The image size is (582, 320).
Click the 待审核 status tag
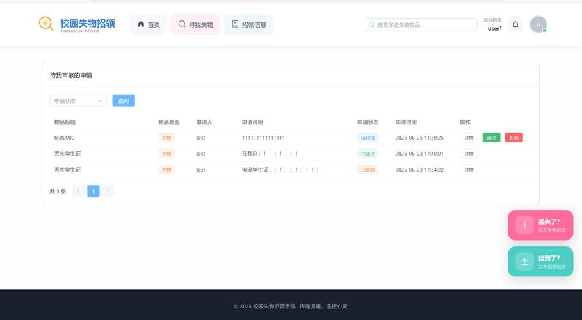368,138
